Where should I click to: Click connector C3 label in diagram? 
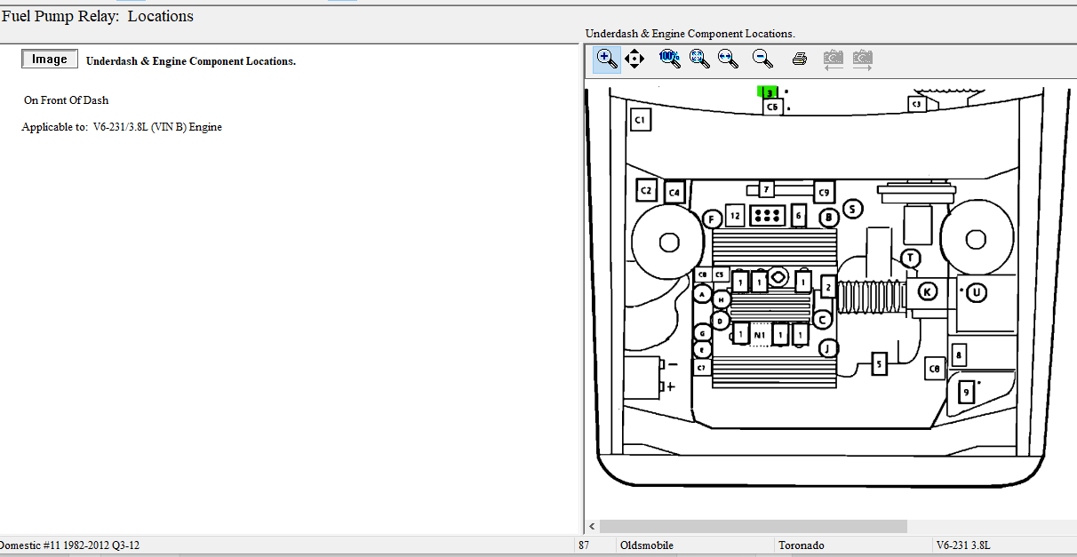click(x=917, y=104)
